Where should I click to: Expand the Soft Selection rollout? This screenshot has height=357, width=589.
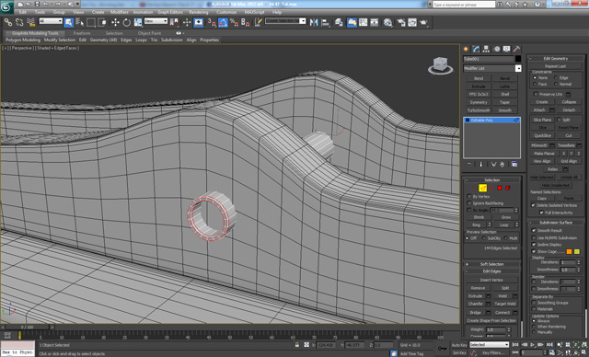(492, 264)
